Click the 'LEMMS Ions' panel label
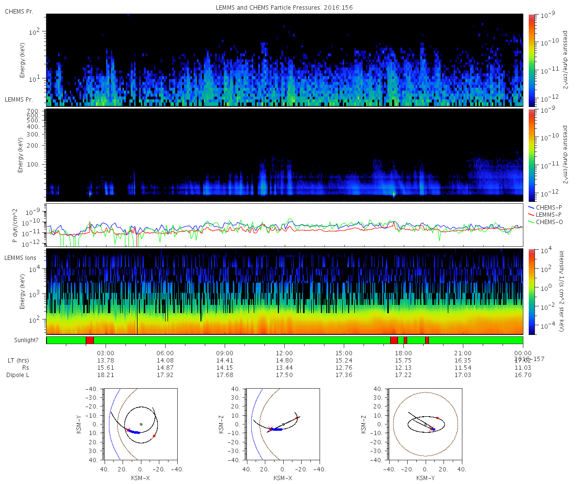The image size is (581, 484). pyautogui.click(x=19, y=257)
